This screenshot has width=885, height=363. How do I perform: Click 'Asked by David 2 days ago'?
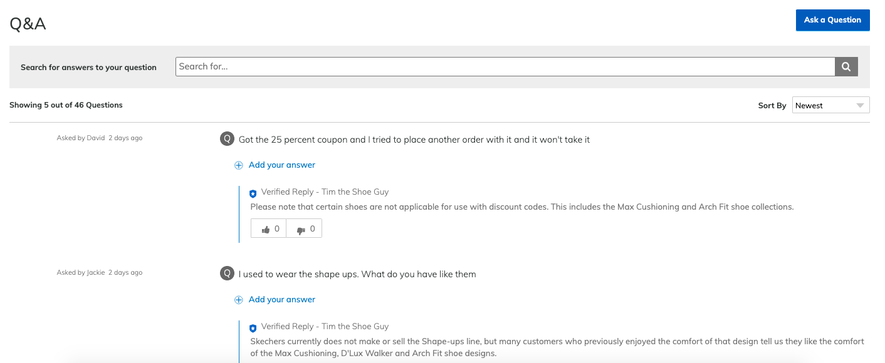click(100, 138)
